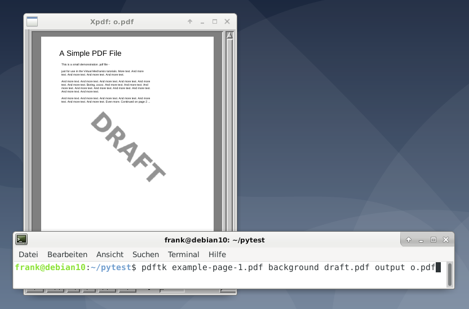Image resolution: width=469 pixels, height=309 pixels.
Task: Click the 'Xpdf: o.pdf' title bar text
Action: pos(112,22)
